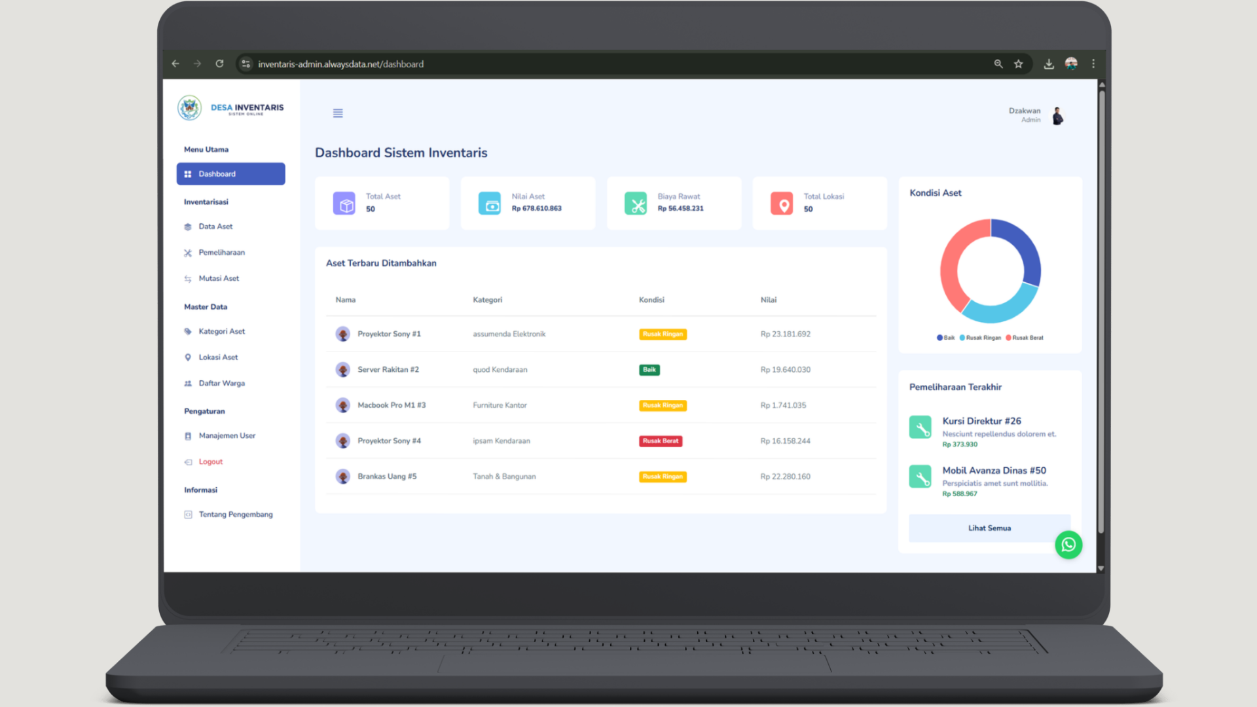
Task: Click the bookmark star icon in address bar
Action: tap(1018, 63)
